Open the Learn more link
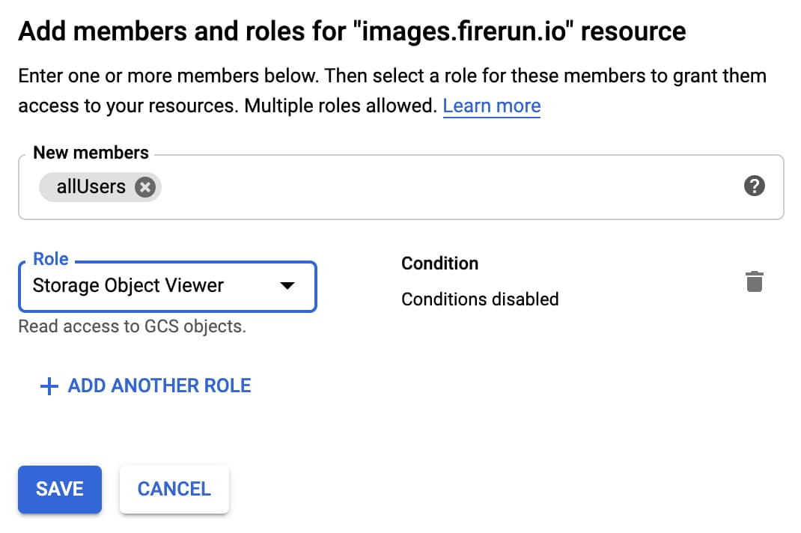801x533 pixels. [492, 106]
